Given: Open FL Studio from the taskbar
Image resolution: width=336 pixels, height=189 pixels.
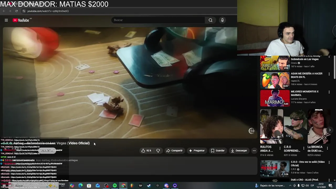Looking at the screenshot, I should [x=132, y=186].
